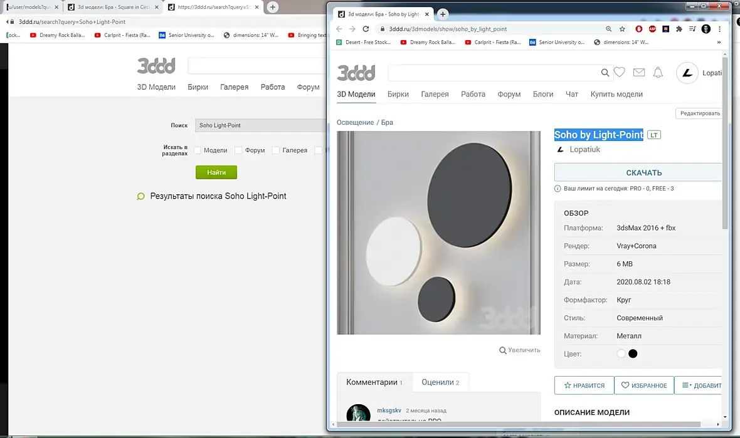Viewport: 740px width, 438px height.
Task: Go back in front browser window
Action: [x=339, y=29]
